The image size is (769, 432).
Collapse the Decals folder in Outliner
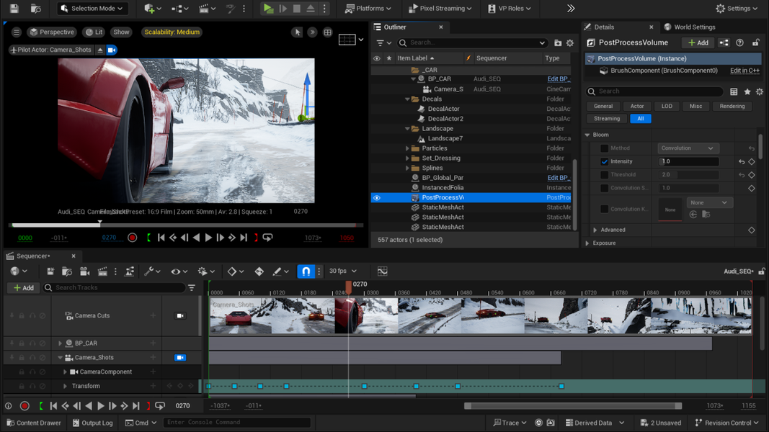point(407,99)
